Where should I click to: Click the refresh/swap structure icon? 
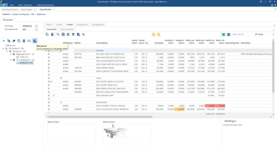[x=29, y=41]
